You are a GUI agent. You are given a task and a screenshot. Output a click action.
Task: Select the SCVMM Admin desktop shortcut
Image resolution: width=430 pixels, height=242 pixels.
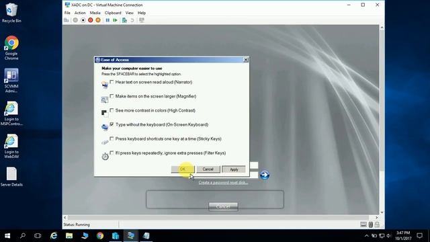(x=11, y=81)
